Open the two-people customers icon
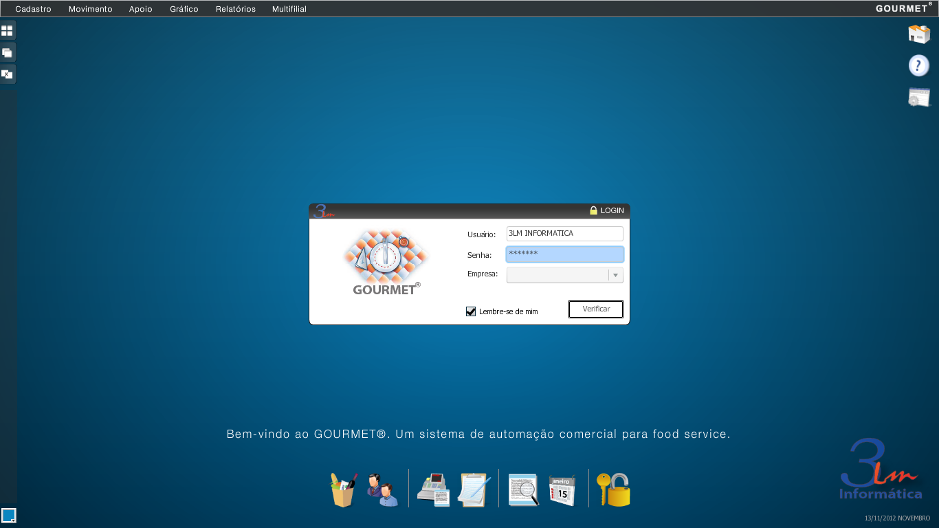Image resolution: width=939 pixels, height=528 pixels. pos(382,489)
